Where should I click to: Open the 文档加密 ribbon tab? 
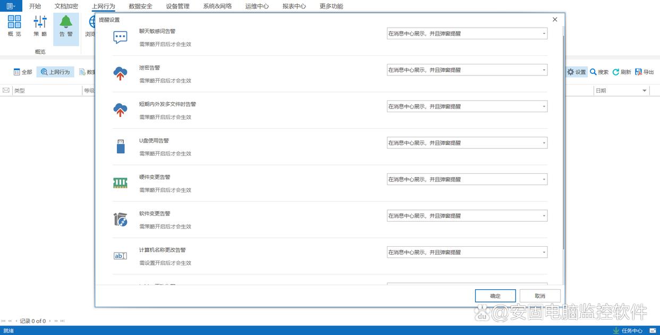(x=66, y=6)
